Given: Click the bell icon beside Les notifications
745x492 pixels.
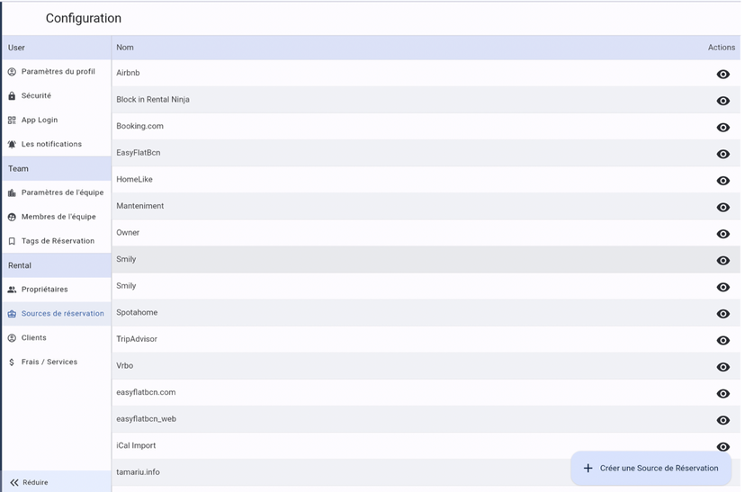Looking at the screenshot, I should pyautogui.click(x=12, y=145).
